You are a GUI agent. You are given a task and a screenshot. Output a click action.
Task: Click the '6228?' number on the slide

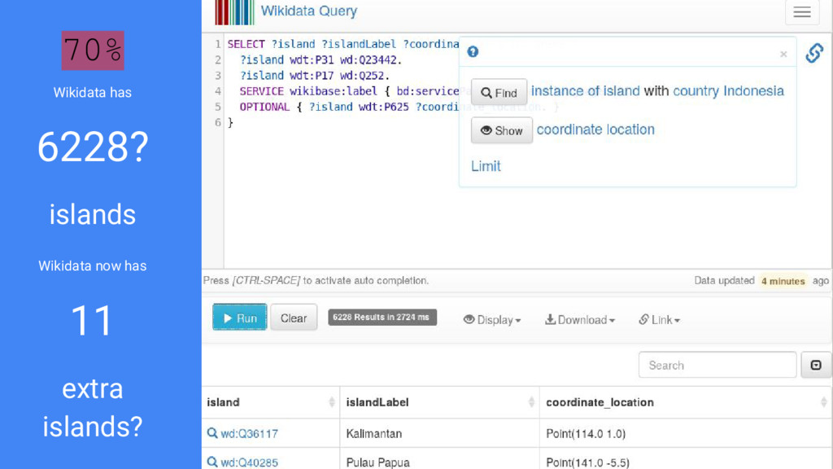click(93, 147)
